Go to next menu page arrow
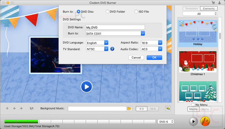Viewport: 225px width, 129px height. pyautogui.click(x=21, y=108)
